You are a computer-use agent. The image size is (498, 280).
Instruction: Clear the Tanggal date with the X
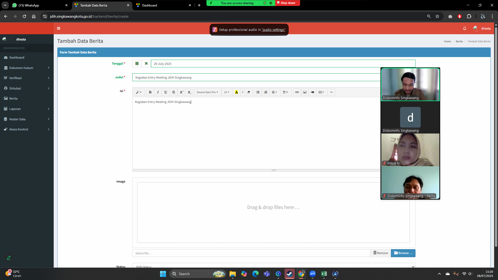[x=146, y=64]
